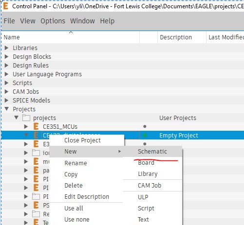Toggle the green active dot of selected project

(145, 135)
